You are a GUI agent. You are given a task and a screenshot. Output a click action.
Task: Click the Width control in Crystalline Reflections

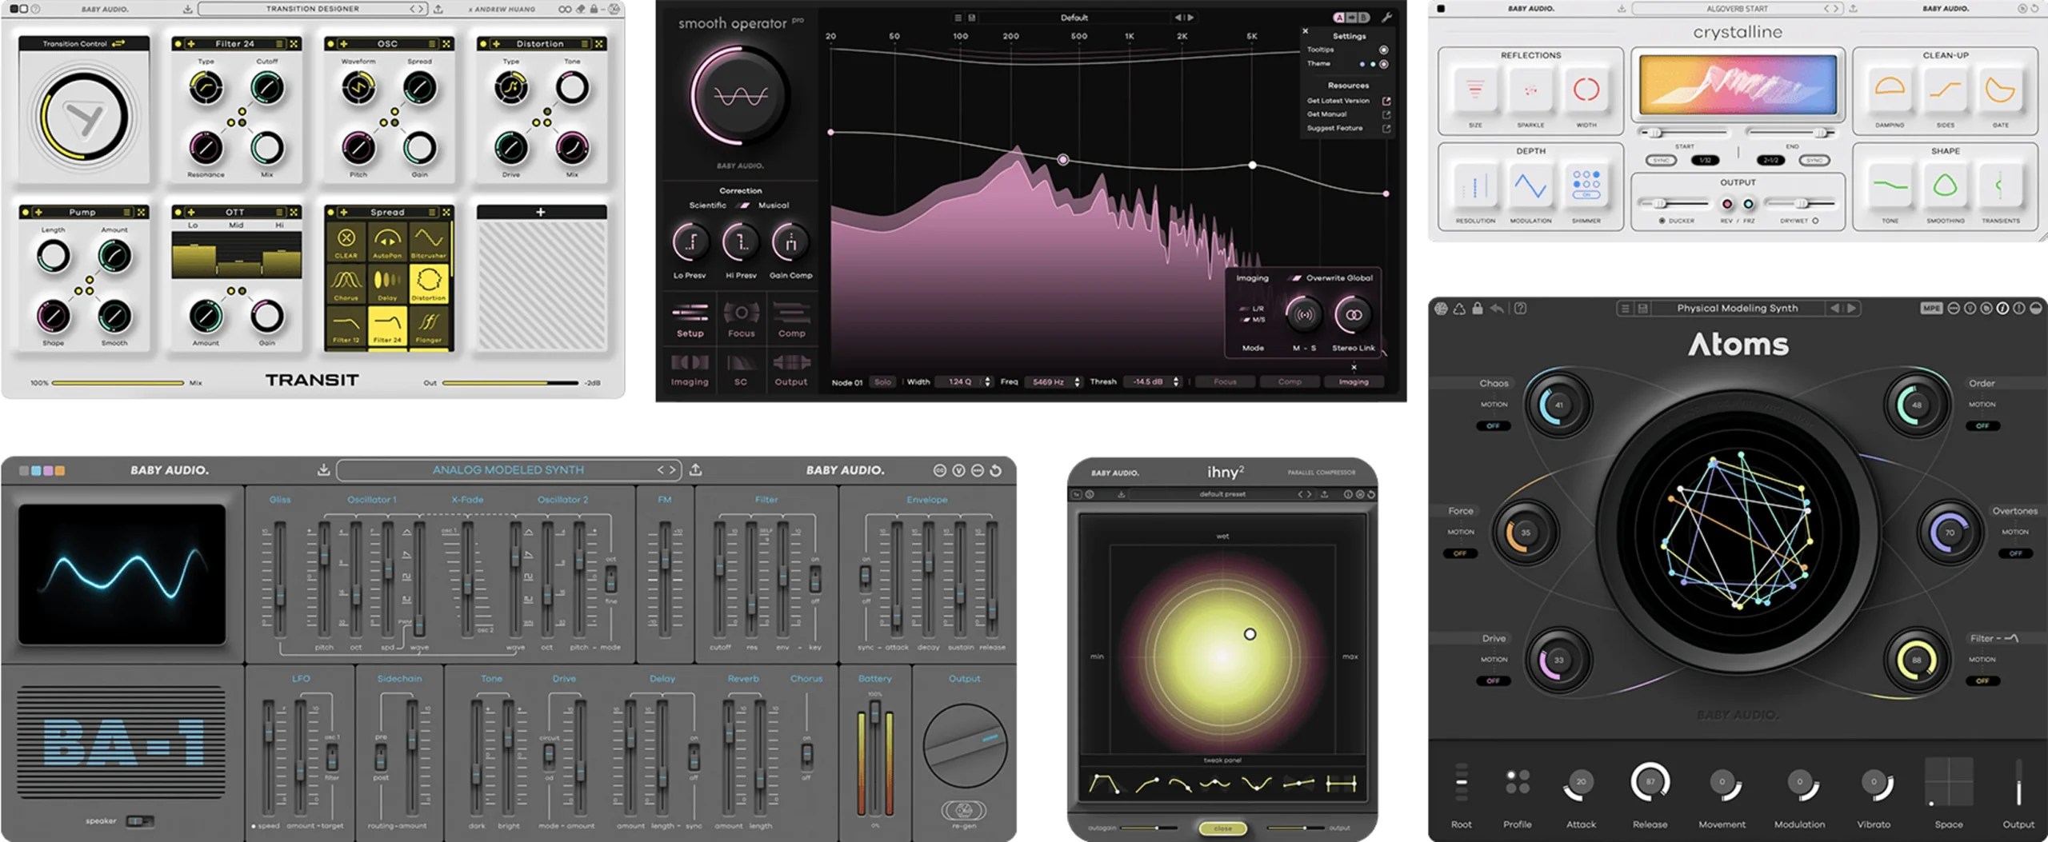click(x=1586, y=90)
